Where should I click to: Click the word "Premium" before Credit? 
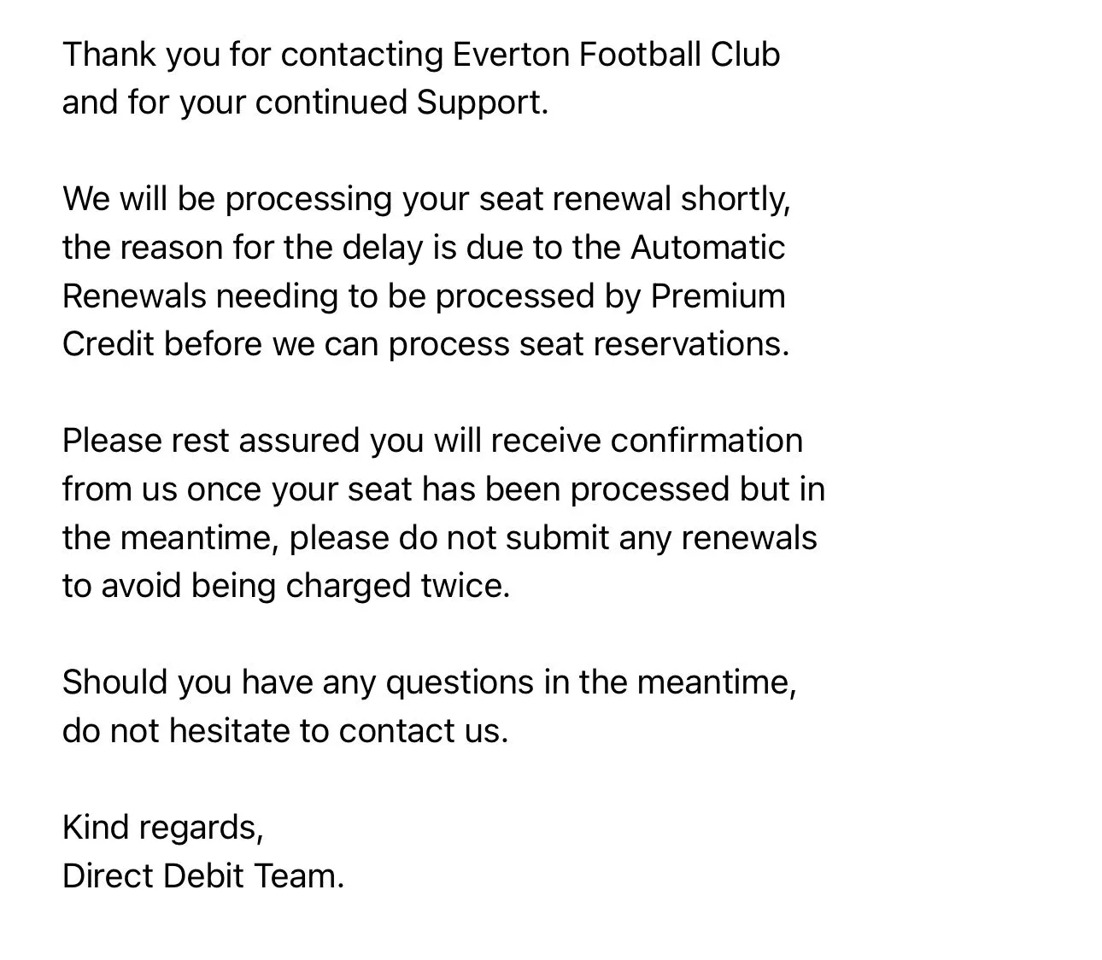(x=718, y=296)
